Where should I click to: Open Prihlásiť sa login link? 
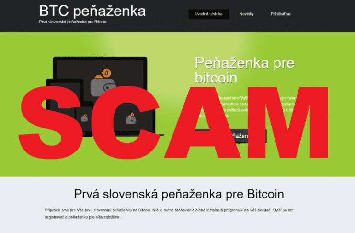(280, 14)
